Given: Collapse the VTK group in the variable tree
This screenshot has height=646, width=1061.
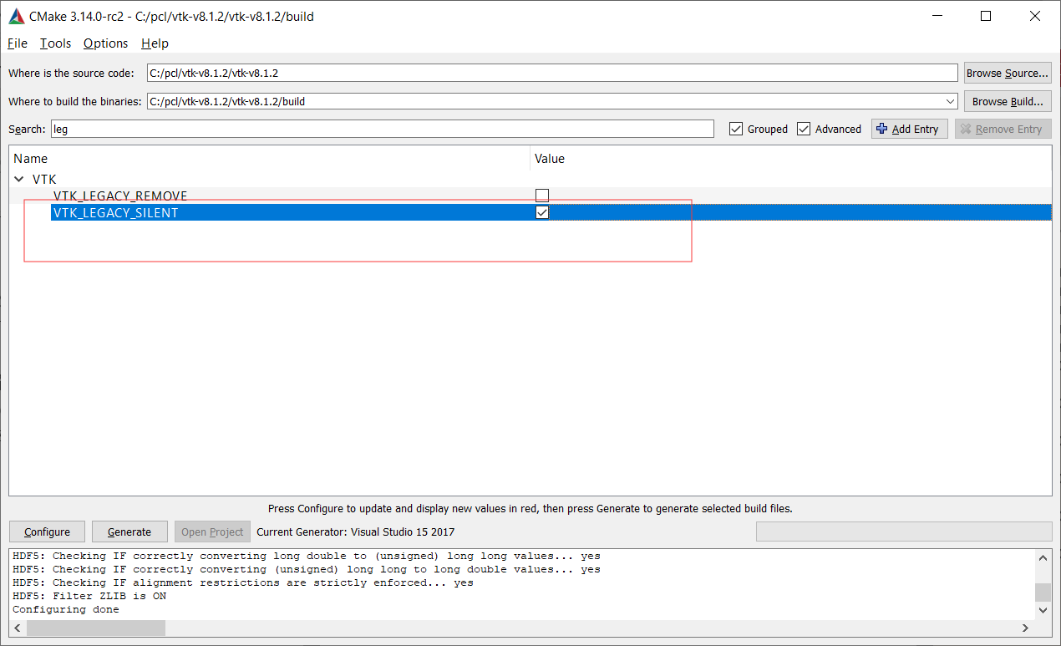Looking at the screenshot, I should coord(18,179).
